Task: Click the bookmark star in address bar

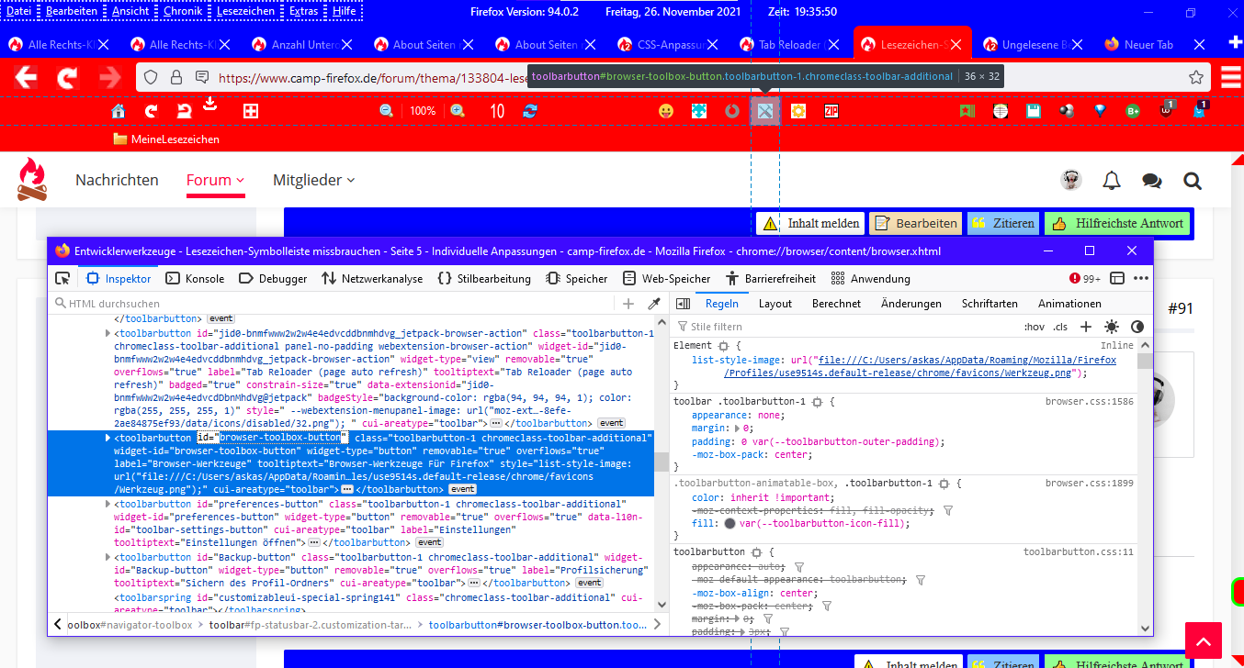Action: (x=1195, y=77)
